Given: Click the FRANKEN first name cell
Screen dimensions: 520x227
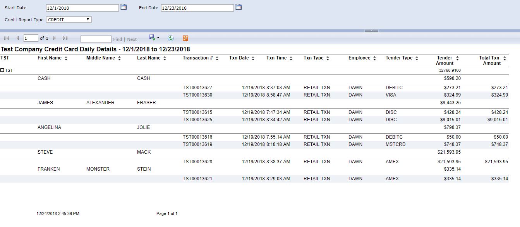Looking at the screenshot, I should (x=48, y=169).
